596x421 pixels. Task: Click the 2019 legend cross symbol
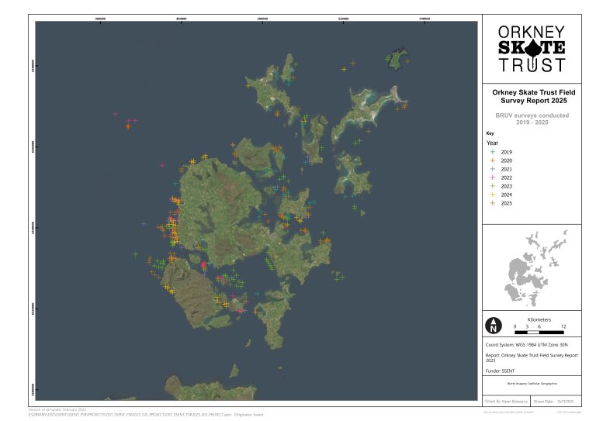pyautogui.click(x=490, y=152)
